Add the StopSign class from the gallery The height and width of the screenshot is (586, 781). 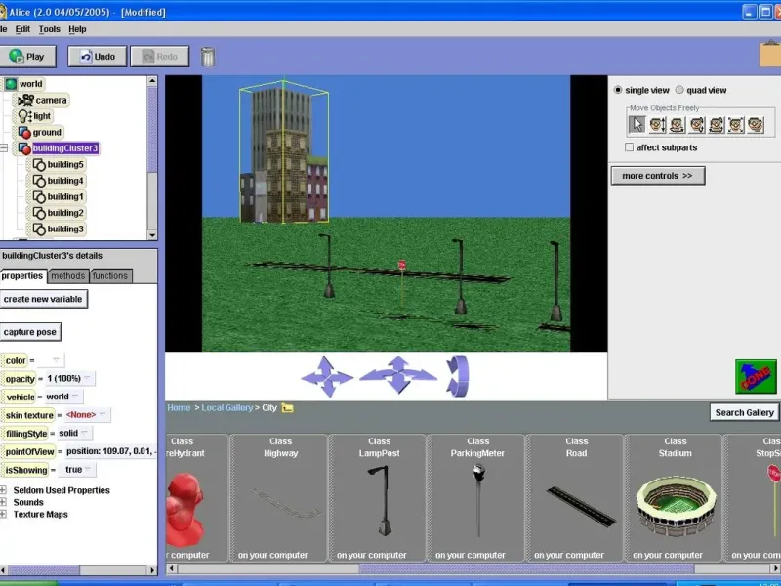tap(752, 498)
